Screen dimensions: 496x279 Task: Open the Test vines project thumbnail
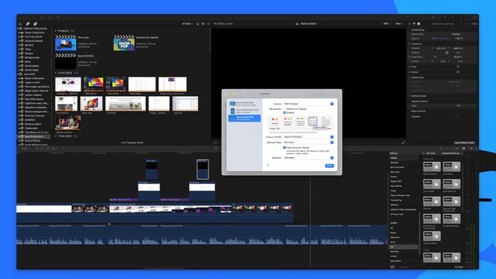click(x=65, y=43)
